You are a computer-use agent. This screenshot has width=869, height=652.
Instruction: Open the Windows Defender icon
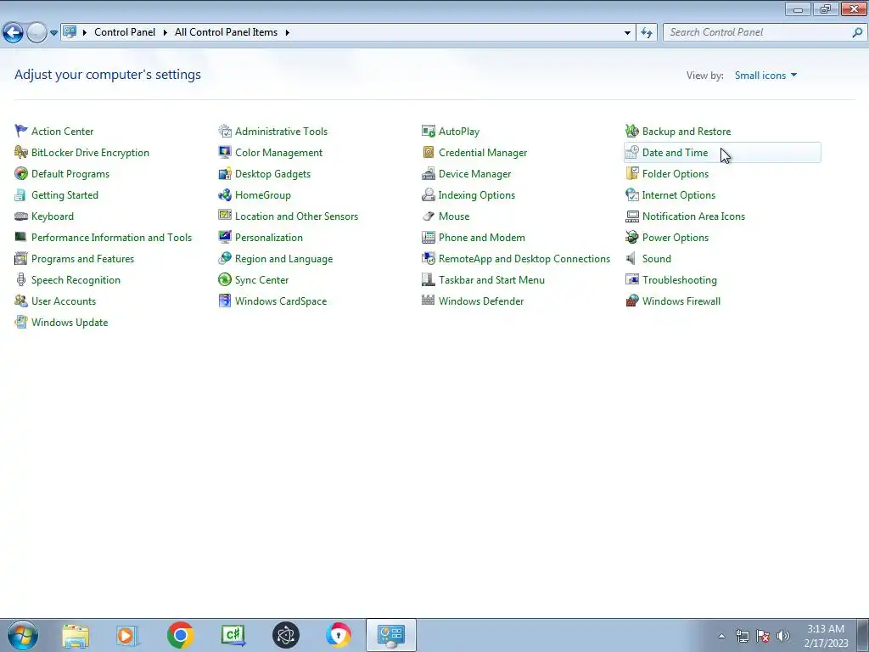(429, 301)
